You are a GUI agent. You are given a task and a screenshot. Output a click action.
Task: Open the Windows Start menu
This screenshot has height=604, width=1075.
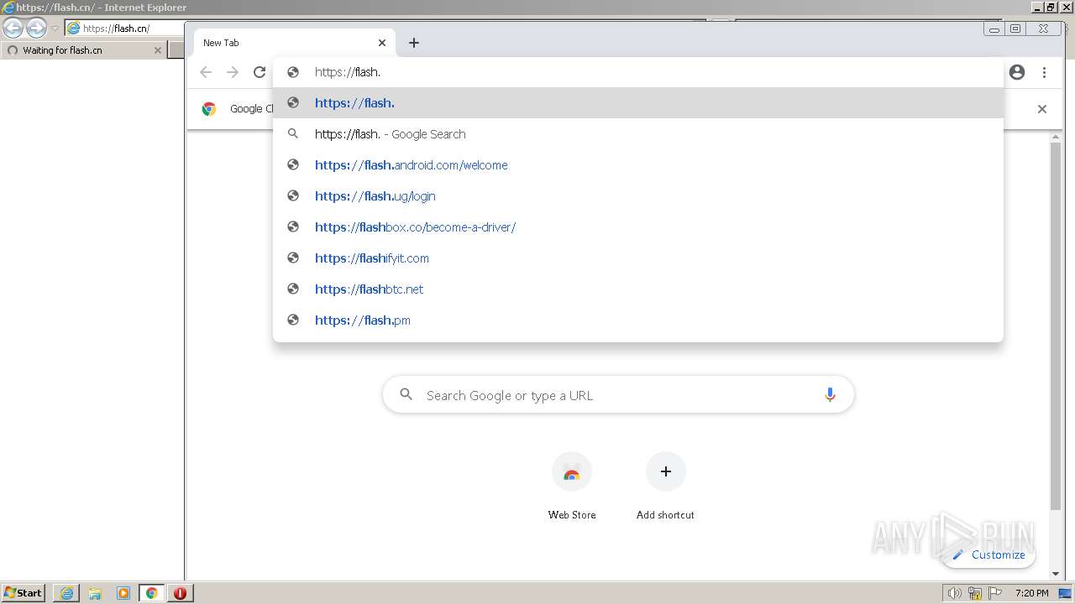click(24, 593)
